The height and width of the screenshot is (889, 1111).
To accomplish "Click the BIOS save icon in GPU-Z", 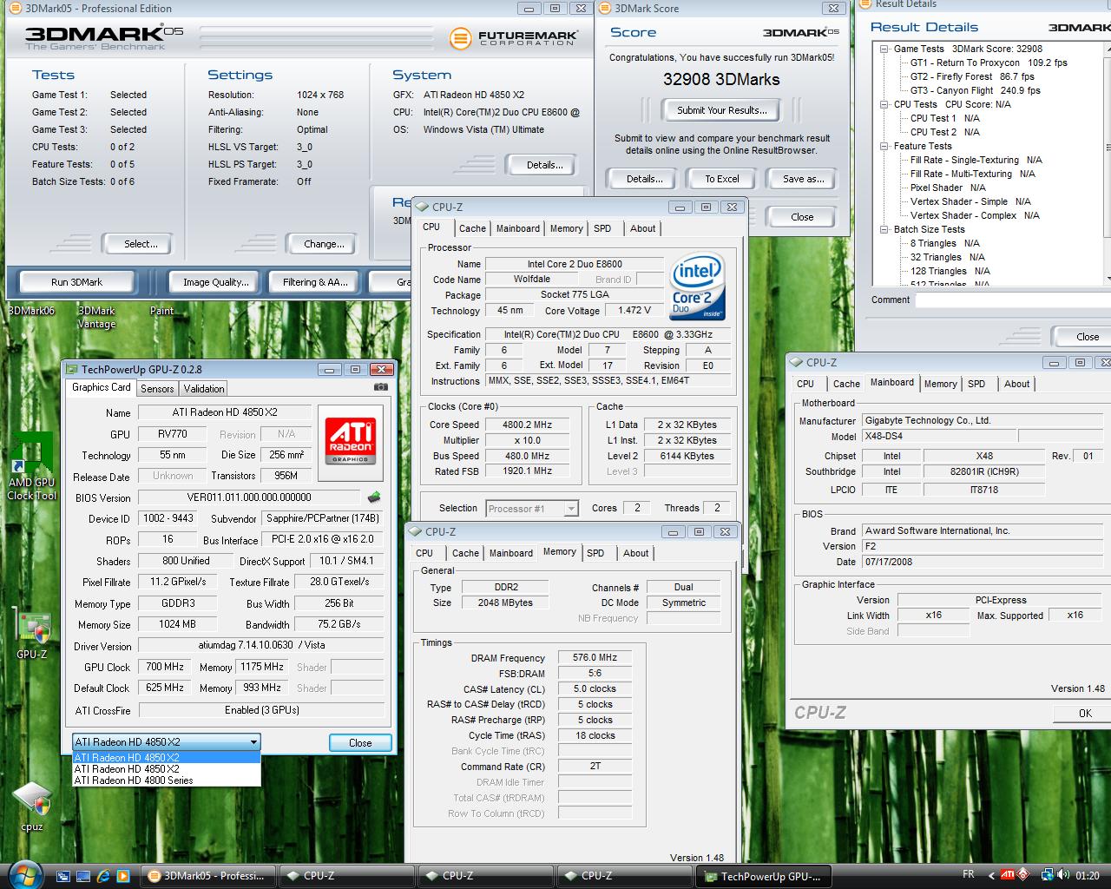I will pyautogui.click(x=374, y=497).
